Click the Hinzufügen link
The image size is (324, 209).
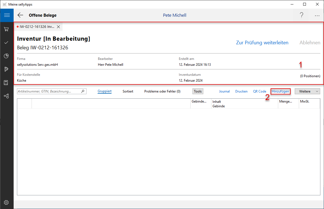pyautogui.click(x=280, y=91)
